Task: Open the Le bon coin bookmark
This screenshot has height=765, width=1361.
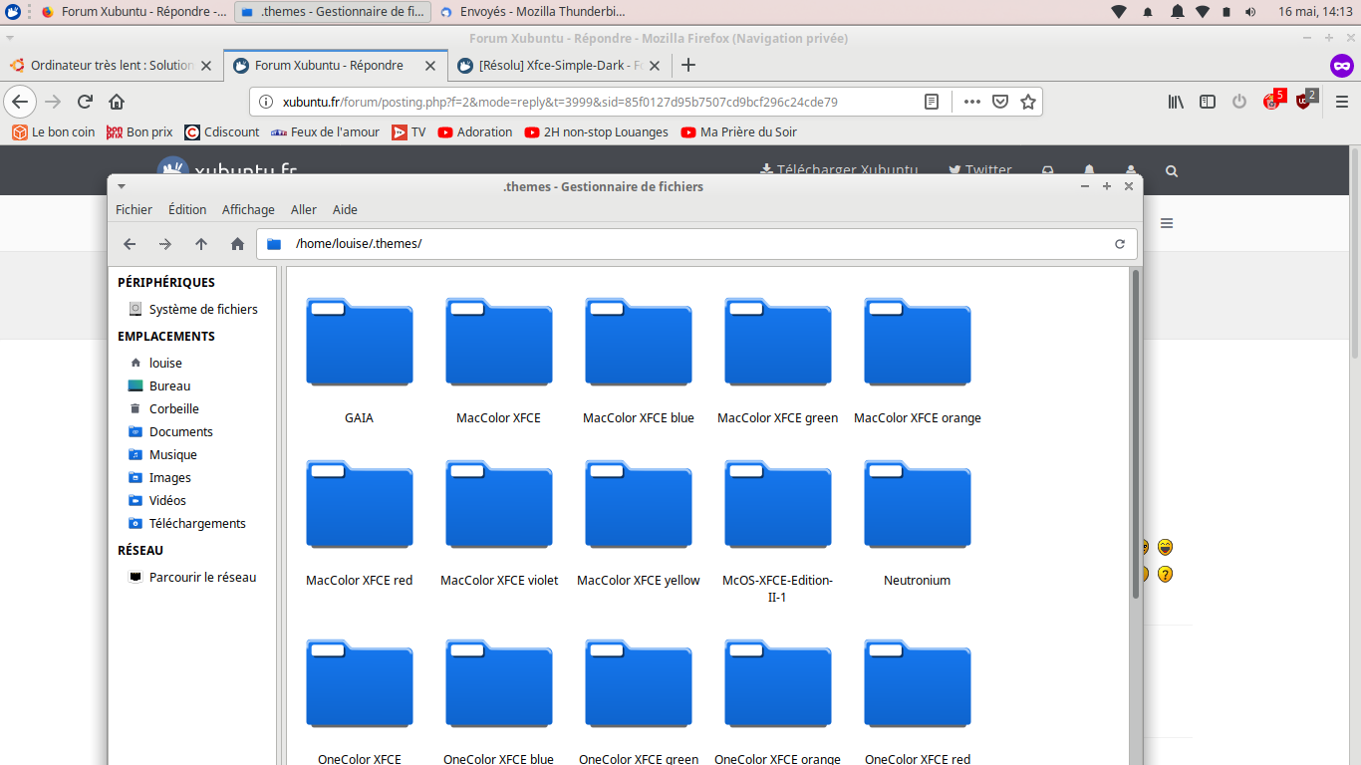Action: pyautogui.click(x=54, y=131)
